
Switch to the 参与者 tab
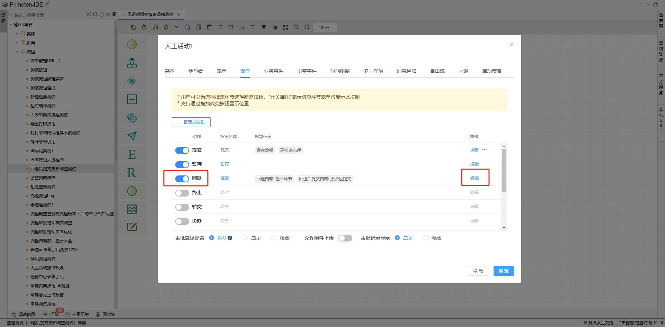[195, 71]
